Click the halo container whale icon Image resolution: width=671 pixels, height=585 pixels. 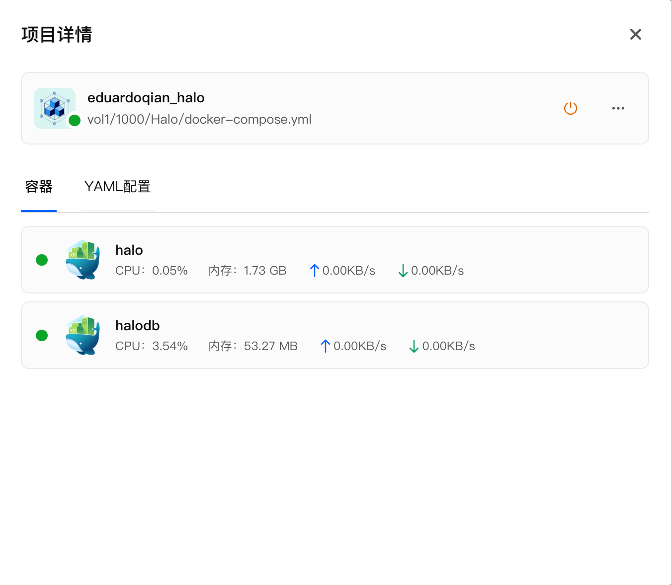pyautogui.click(x=83, y=260)
